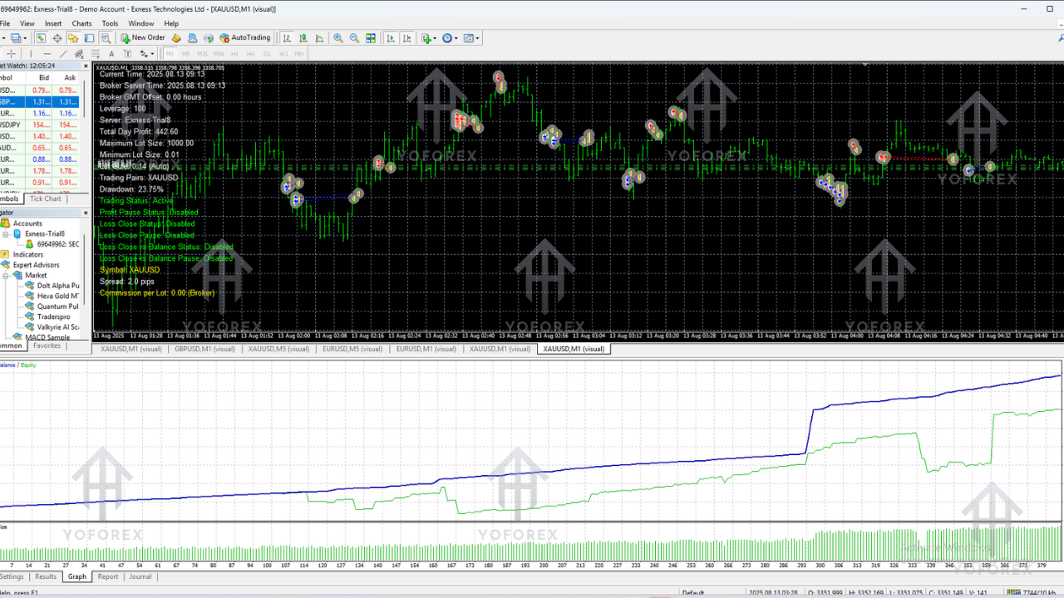
Task: Click the Zoom In magnifier icon
Action: (x=337, y=37)
